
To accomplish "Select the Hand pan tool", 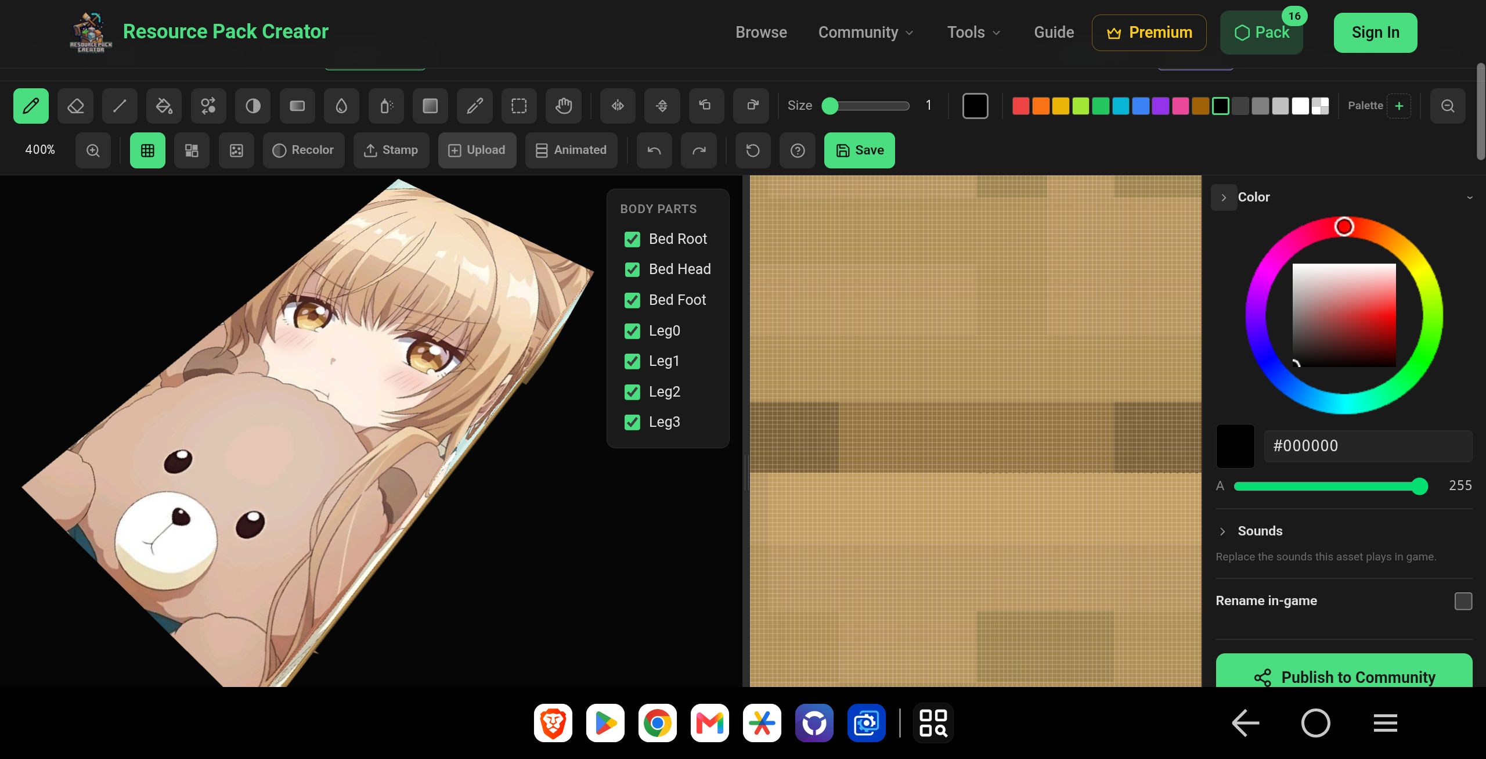I will [564, 106].
